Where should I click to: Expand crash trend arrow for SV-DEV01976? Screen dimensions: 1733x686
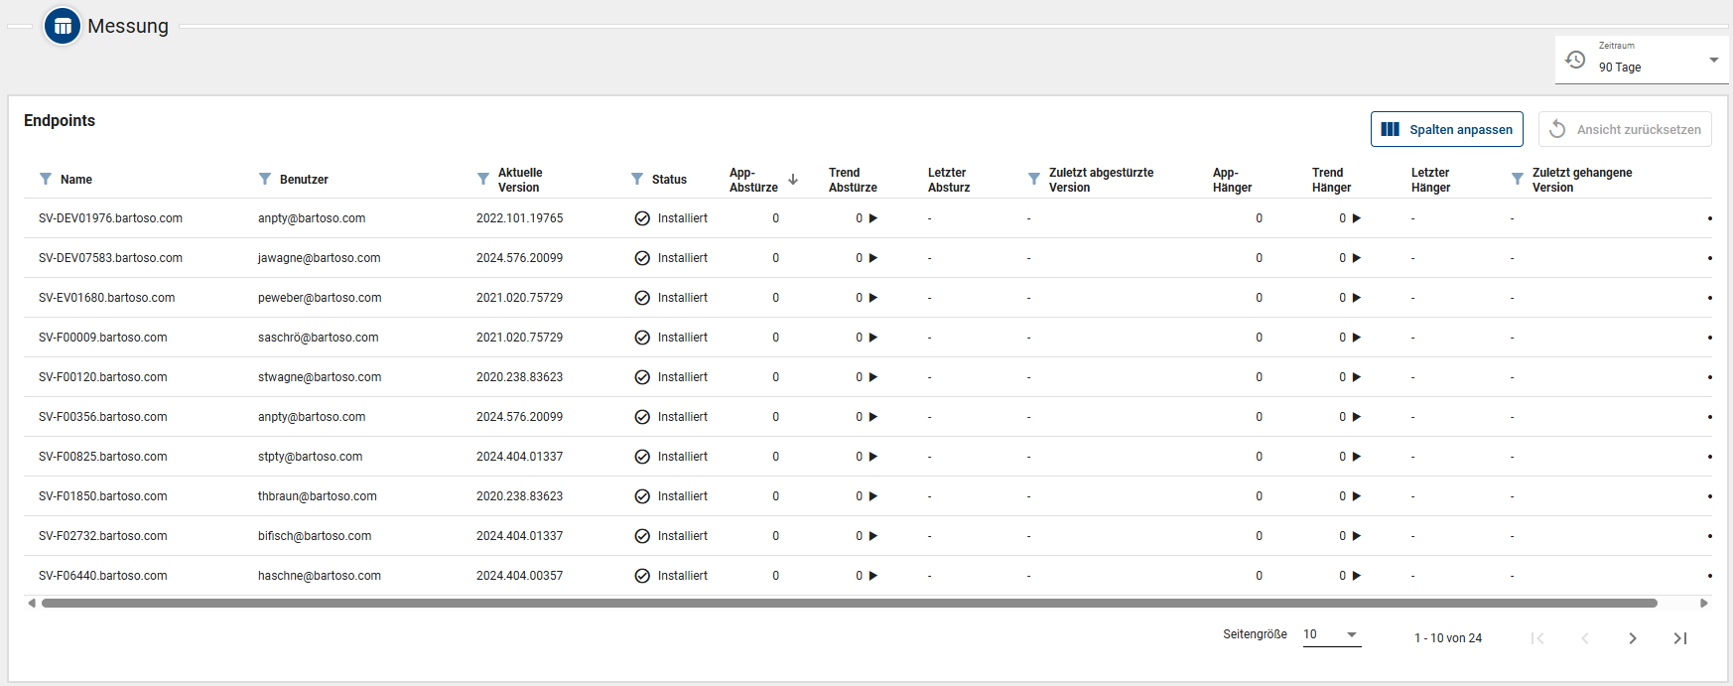pyautogui.click(x=873, y=218)
